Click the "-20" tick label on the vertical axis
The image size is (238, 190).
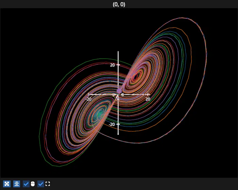112,125
